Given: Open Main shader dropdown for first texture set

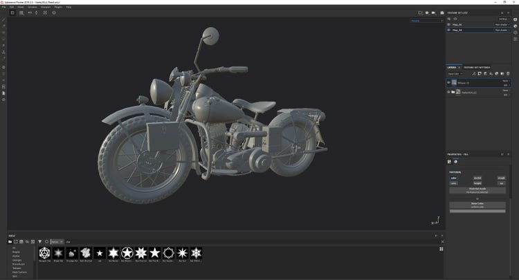Looking at the screenshot, I should pyautogui.click(x=502, y=24).
